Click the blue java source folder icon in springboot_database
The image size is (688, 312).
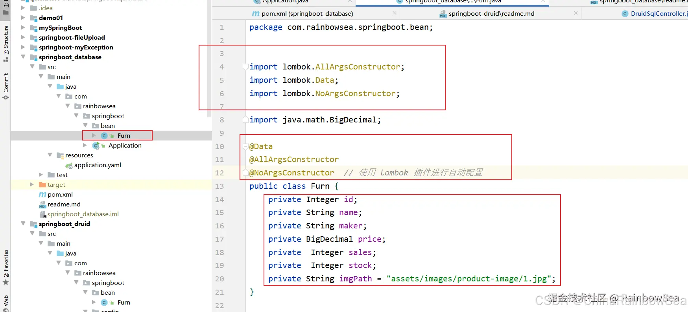(x=60, y=86)
